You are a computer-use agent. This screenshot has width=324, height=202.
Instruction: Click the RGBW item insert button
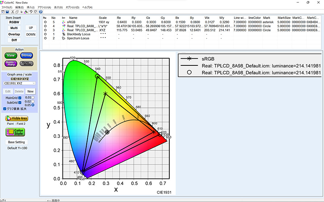click(14, 22)
